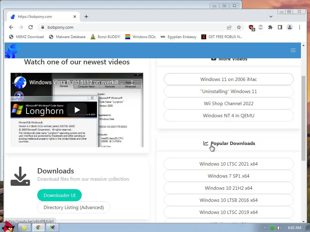Screen dimensions: 310x232
Task: Click the address bar showing bobpony.com
Action: point(130,27)
